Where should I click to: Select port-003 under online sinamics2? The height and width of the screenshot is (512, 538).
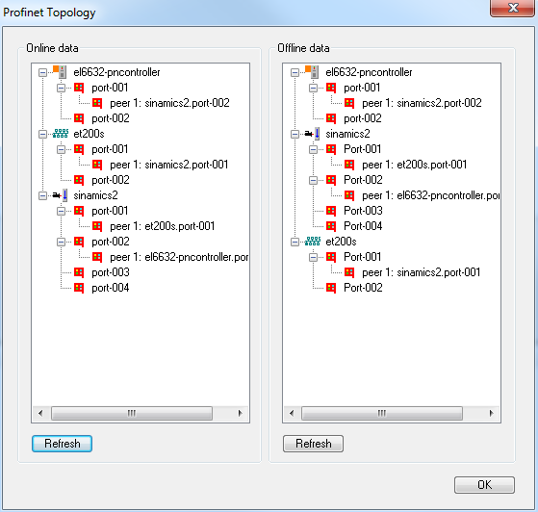click(111, 272)
